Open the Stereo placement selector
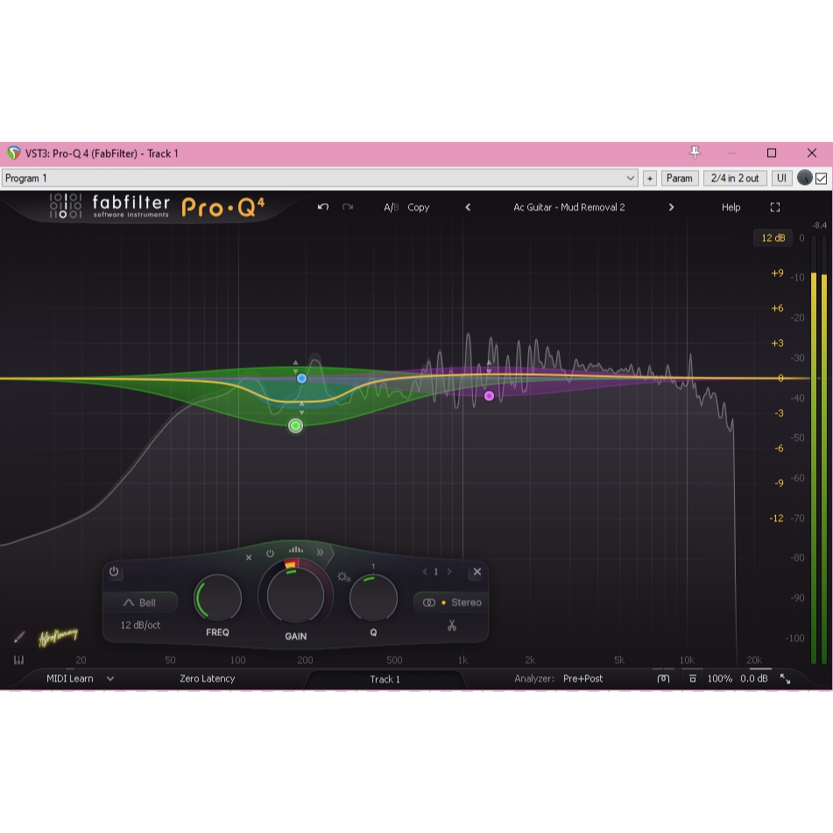Image resolution: width=833 pixels, height=833 pixels. [x=452, y=603]
